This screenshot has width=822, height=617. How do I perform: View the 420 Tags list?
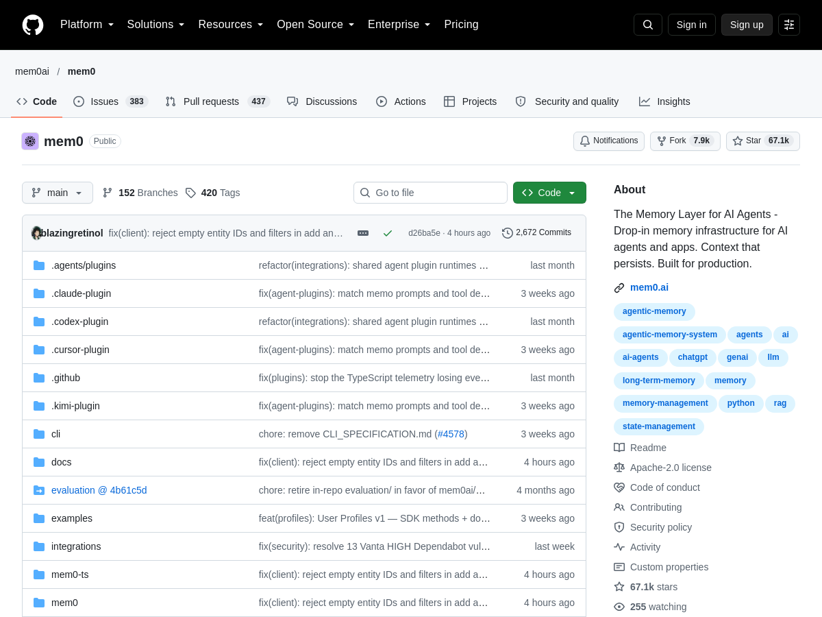click(212, 193)
